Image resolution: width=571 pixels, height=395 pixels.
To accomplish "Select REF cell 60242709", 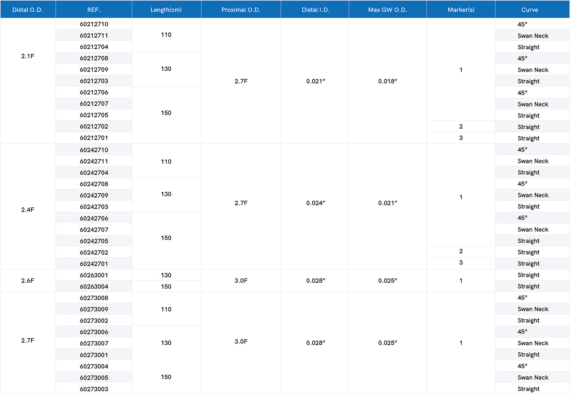I will pyautogui.click(x=94, y=196).
